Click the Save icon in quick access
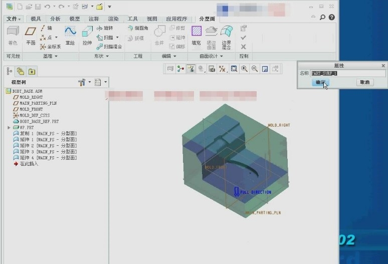Screen dimensions: 388x264 (x=38, y=7)
